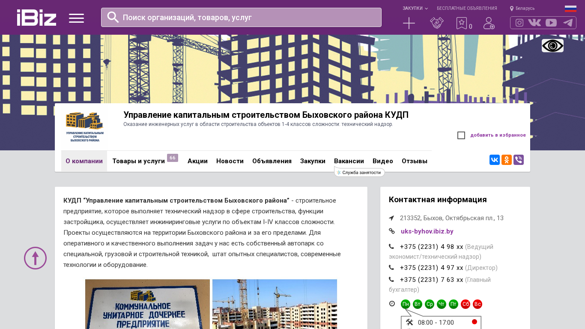Select Monday 'Пн' working-hours day
This screenshot has height=329, width=585.
pyautogui.click(x=406, y=304)
